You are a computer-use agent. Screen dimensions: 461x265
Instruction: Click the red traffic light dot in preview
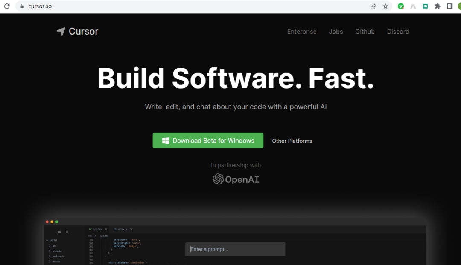pos(47,222)
